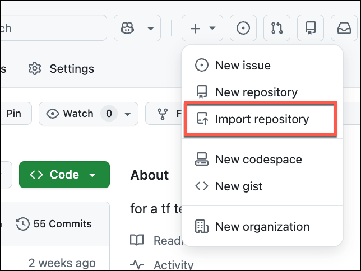This screenshot has width=361, height=271.
Task: Click the Watch count 0 badge
Action: click(x=109, y=114)
